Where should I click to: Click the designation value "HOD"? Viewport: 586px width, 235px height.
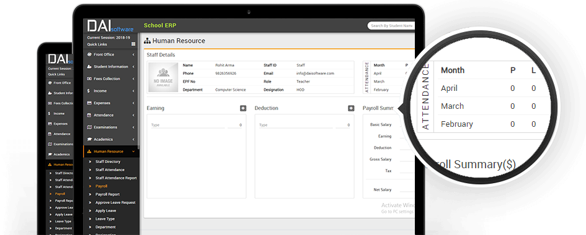(300, 90)
